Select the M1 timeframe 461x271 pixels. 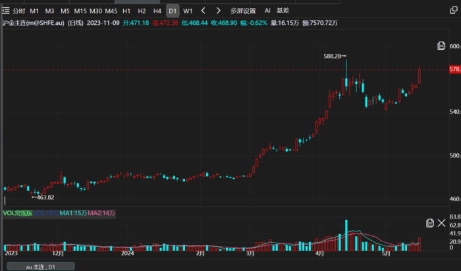pos(34,11)
